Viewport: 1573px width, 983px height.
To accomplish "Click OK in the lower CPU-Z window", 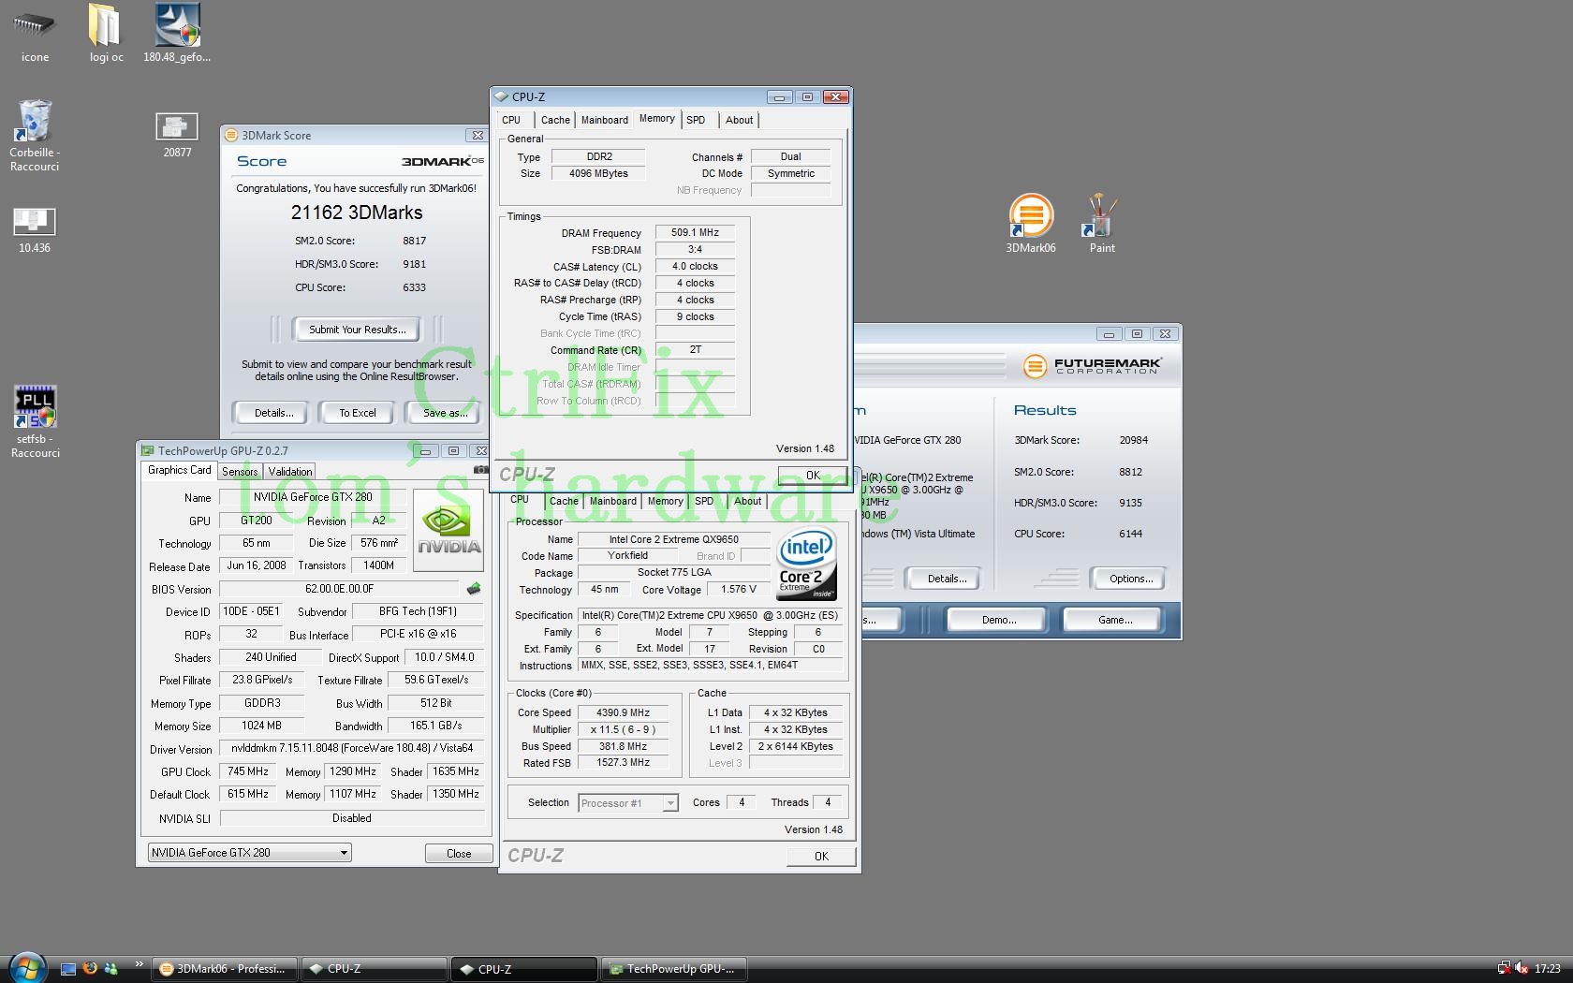I will (821, 856).
